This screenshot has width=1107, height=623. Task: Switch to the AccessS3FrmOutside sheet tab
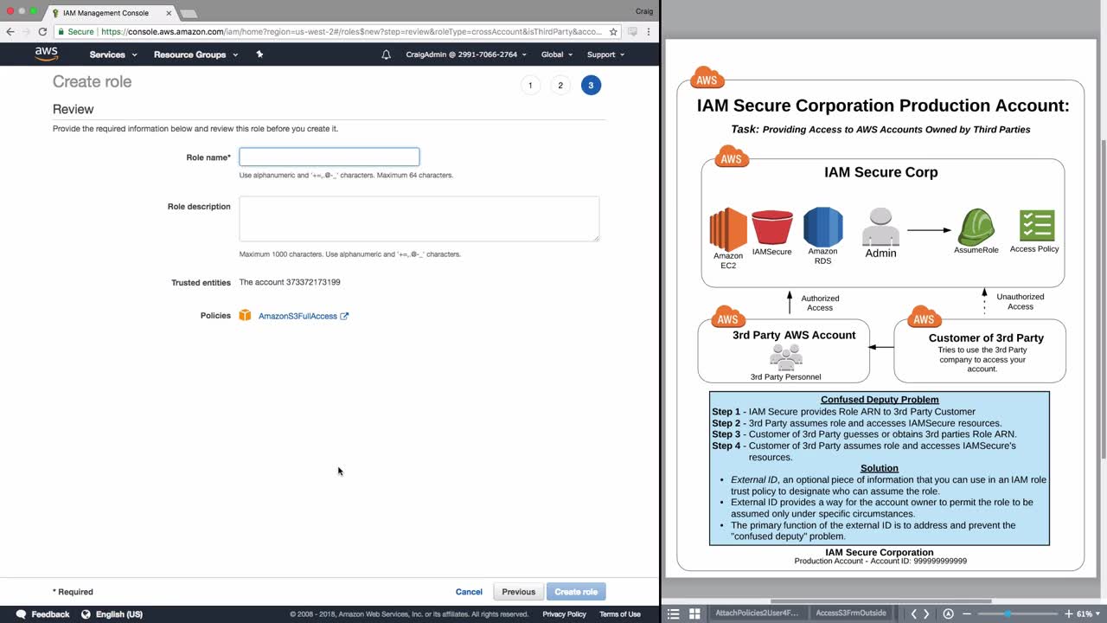point(850,613)
